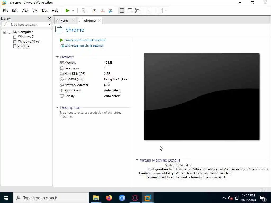Open CD/DVD (IDE) device entry
This screenshot has width=271, height=203.
point(74,79)
